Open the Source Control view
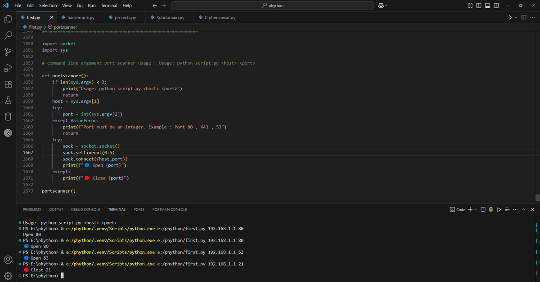Image resolution: width=540 pixels, height=282 pixels. [8, 52]
